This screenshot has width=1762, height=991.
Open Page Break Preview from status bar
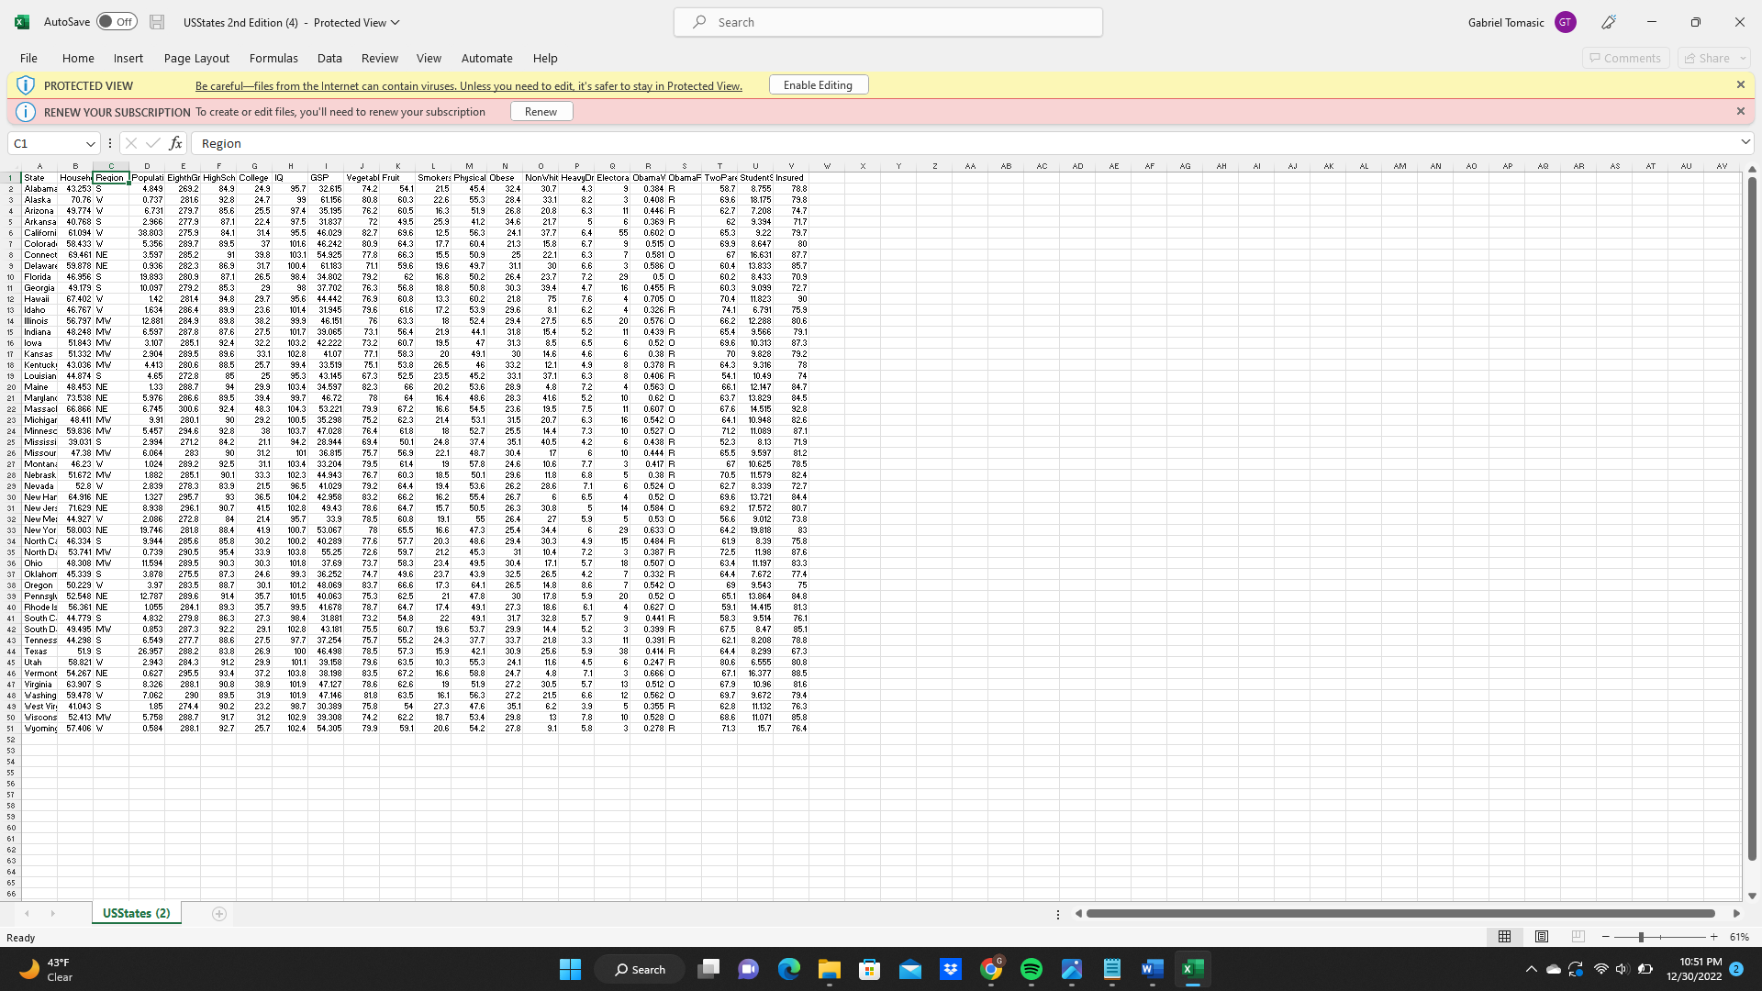tap(1578, 937)
